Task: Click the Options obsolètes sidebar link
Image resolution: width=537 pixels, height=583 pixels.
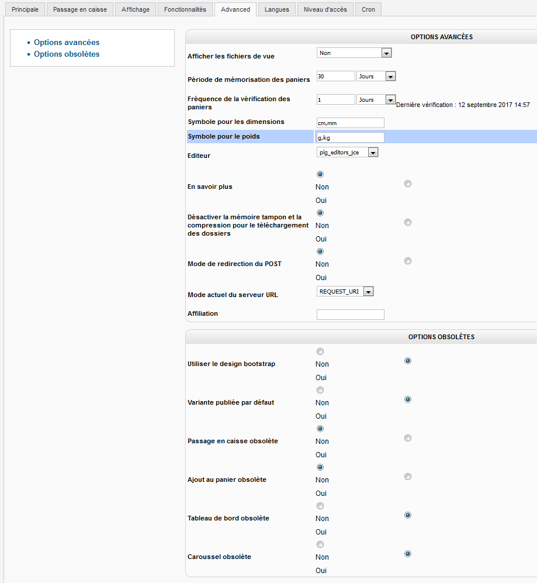Action: pos(67,54)
